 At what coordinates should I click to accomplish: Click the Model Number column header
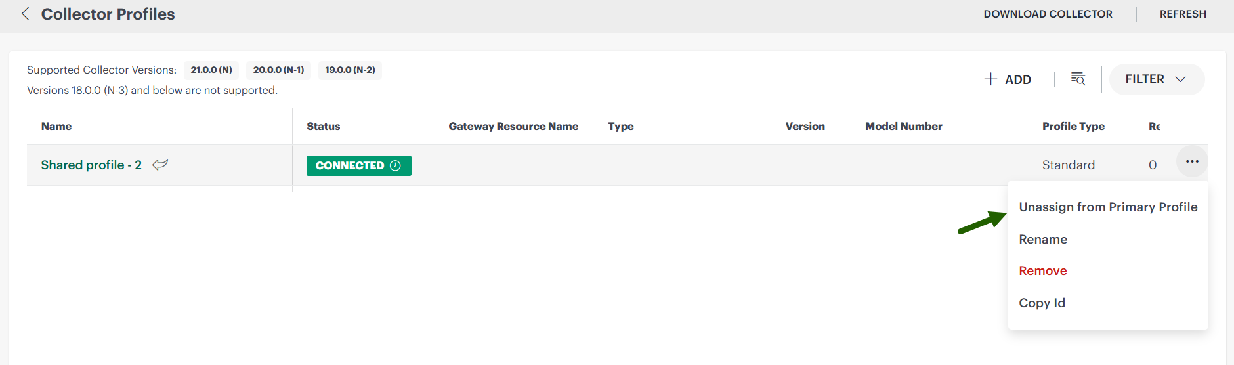pyautogui.click(x=903, y=126)
